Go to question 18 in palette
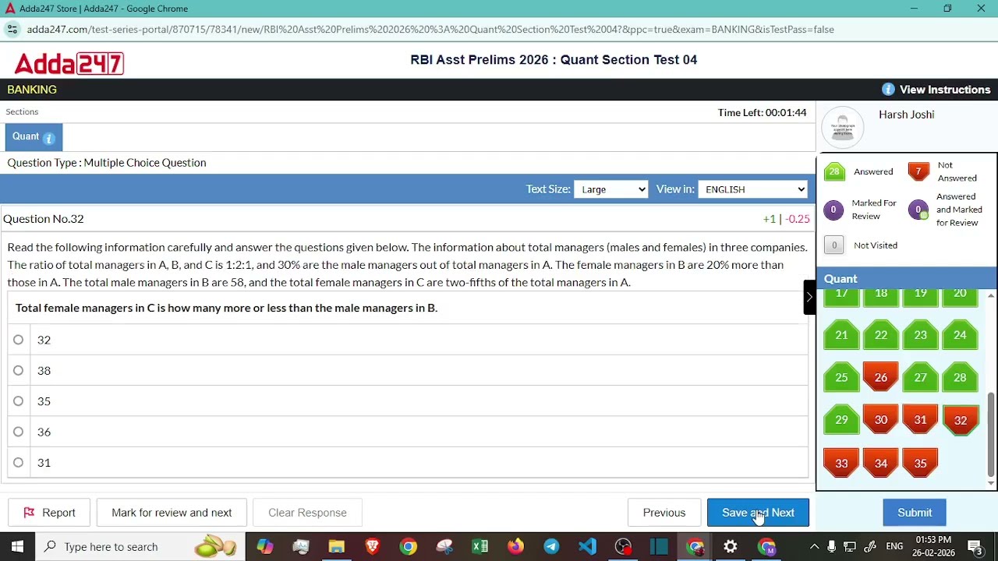 pyautogui.click(x=881, y=297)
